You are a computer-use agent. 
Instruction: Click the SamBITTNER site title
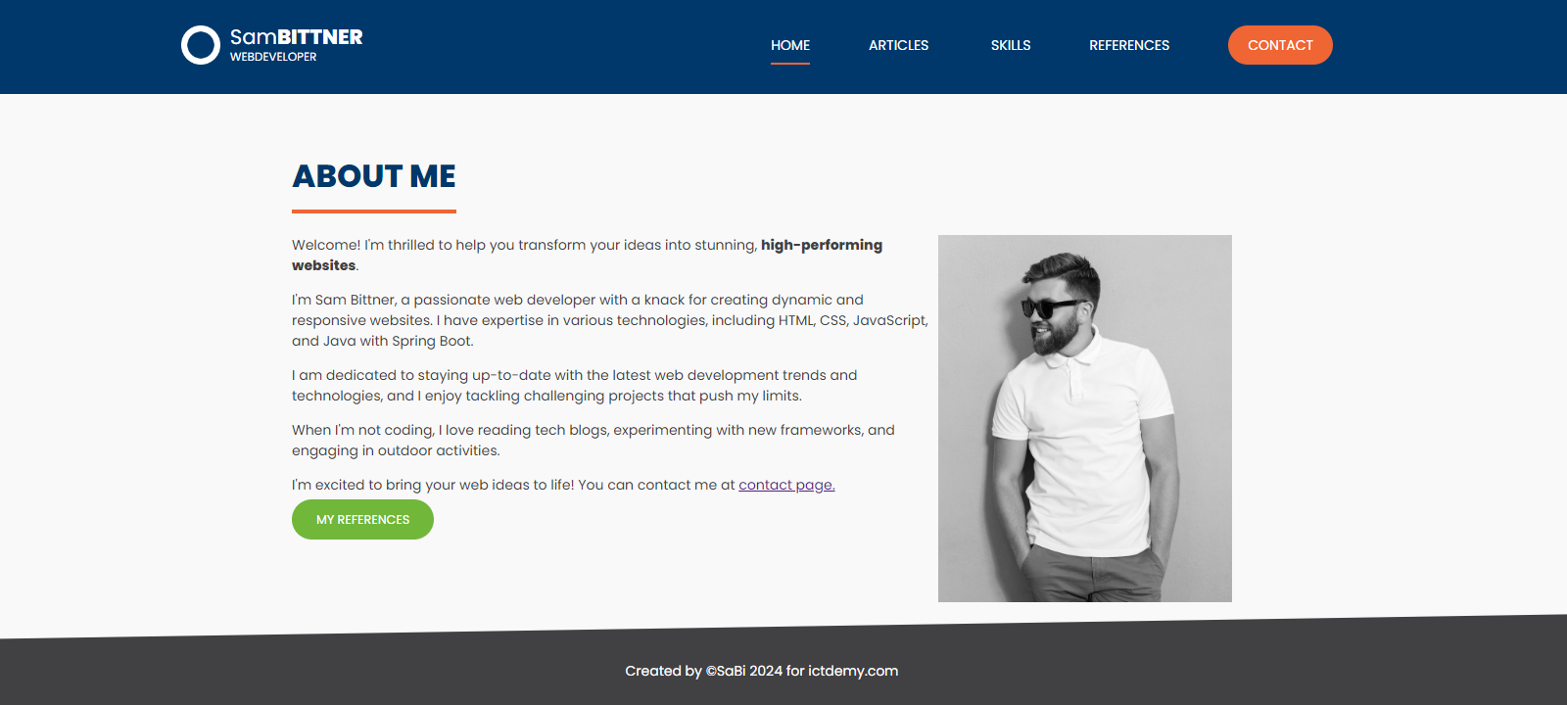tap(296, 37)
